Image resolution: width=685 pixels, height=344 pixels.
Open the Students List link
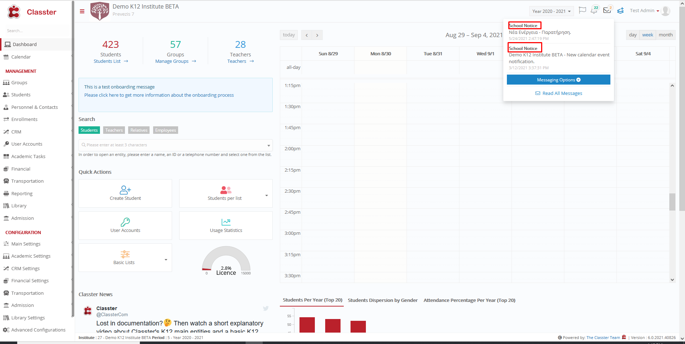pos(111,61)
